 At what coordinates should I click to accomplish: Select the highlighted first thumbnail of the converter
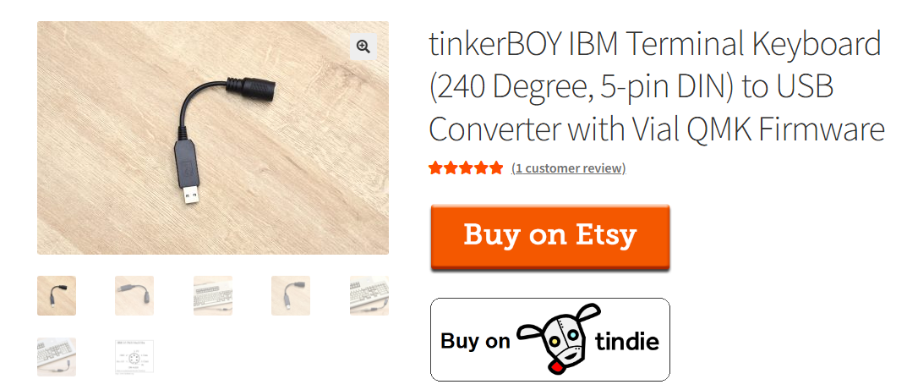tap(57, 296)
